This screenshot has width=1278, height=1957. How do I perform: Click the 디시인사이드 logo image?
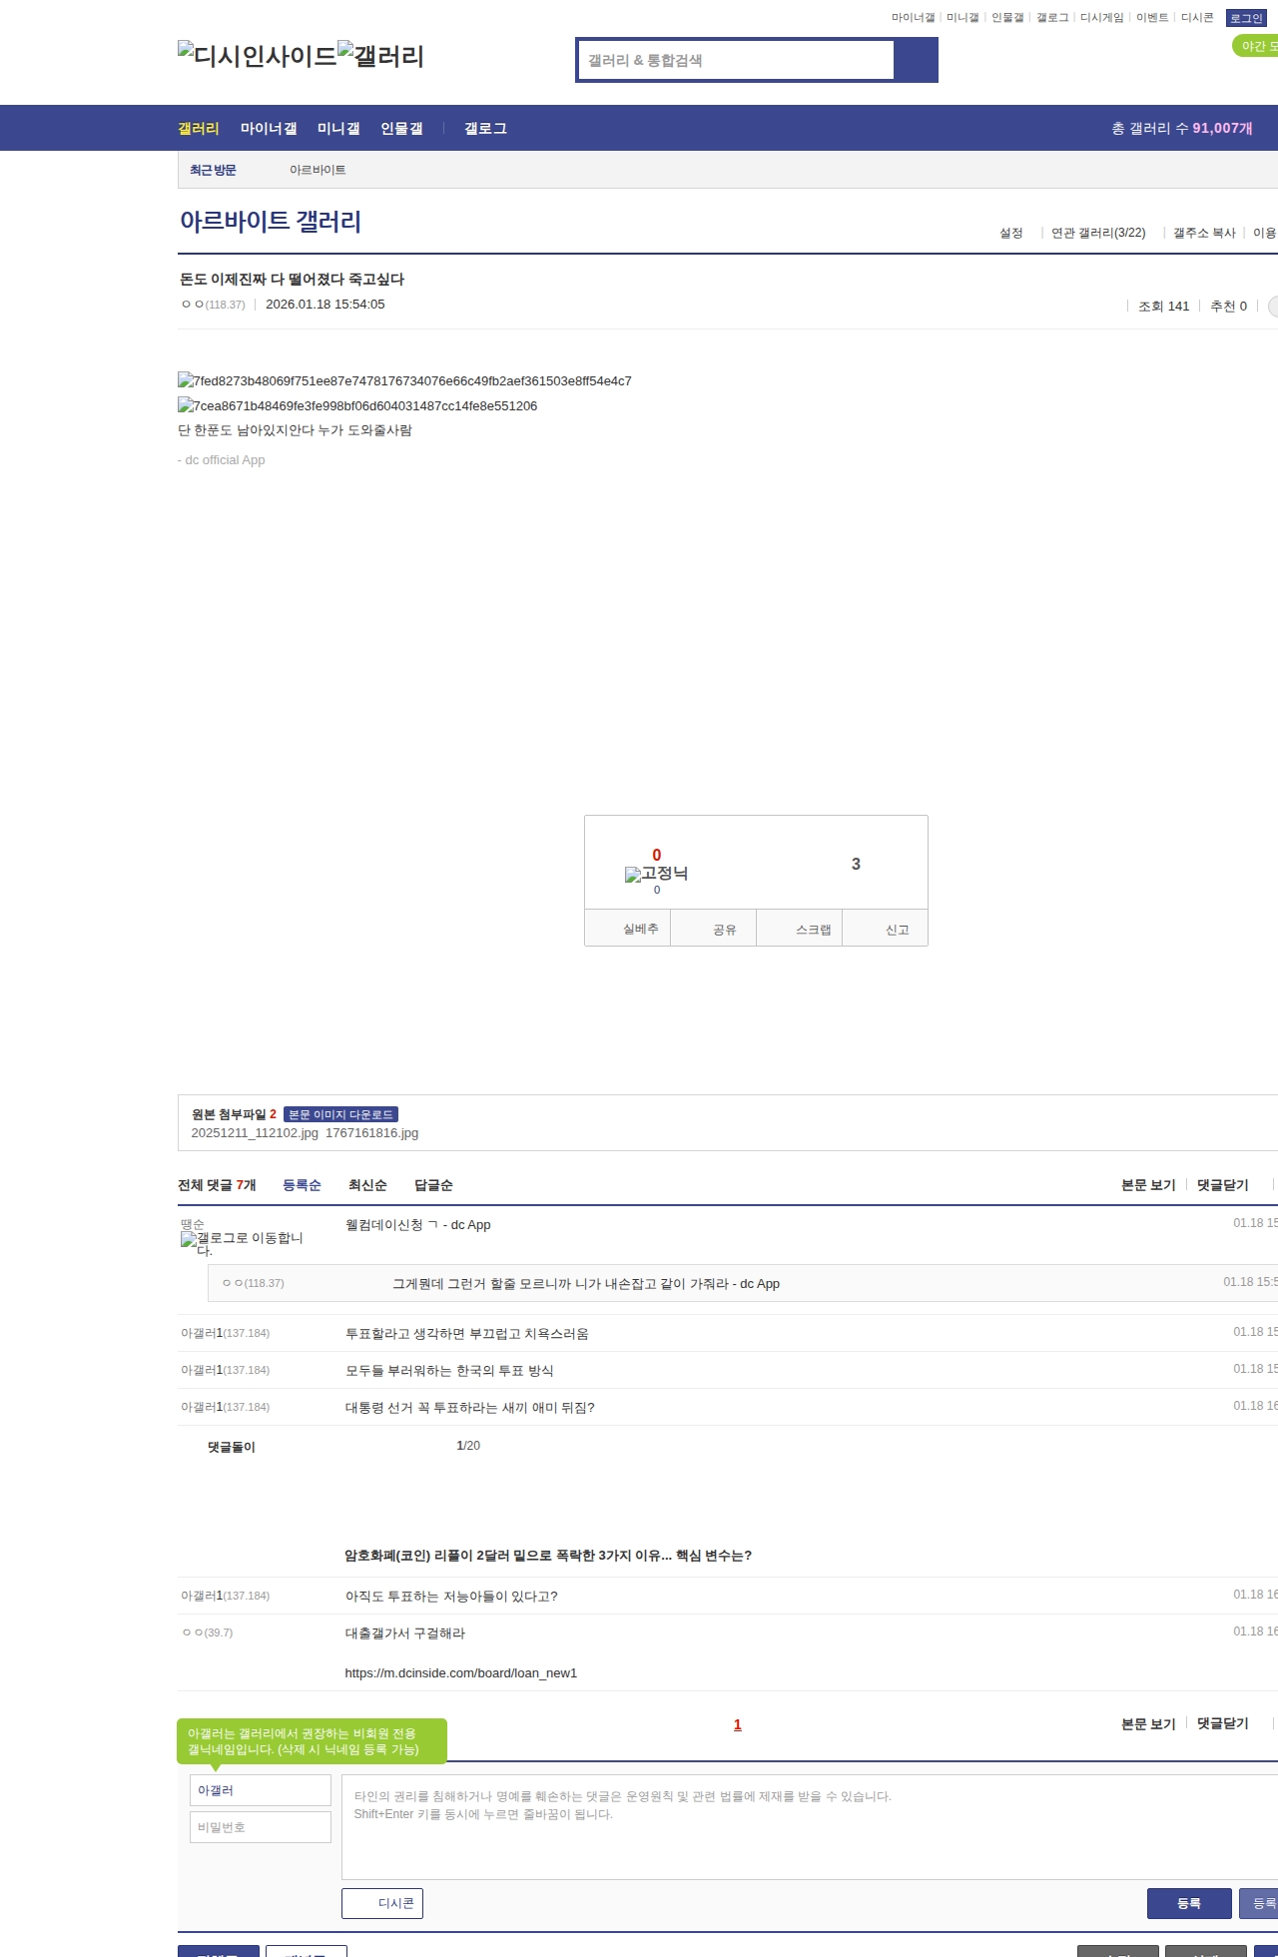pos(257,56)
